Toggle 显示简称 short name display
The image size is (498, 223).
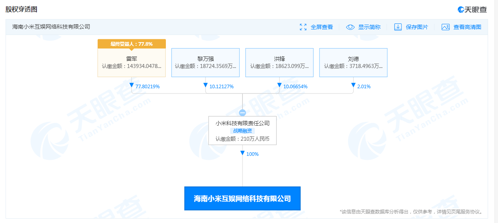point(369,27)
